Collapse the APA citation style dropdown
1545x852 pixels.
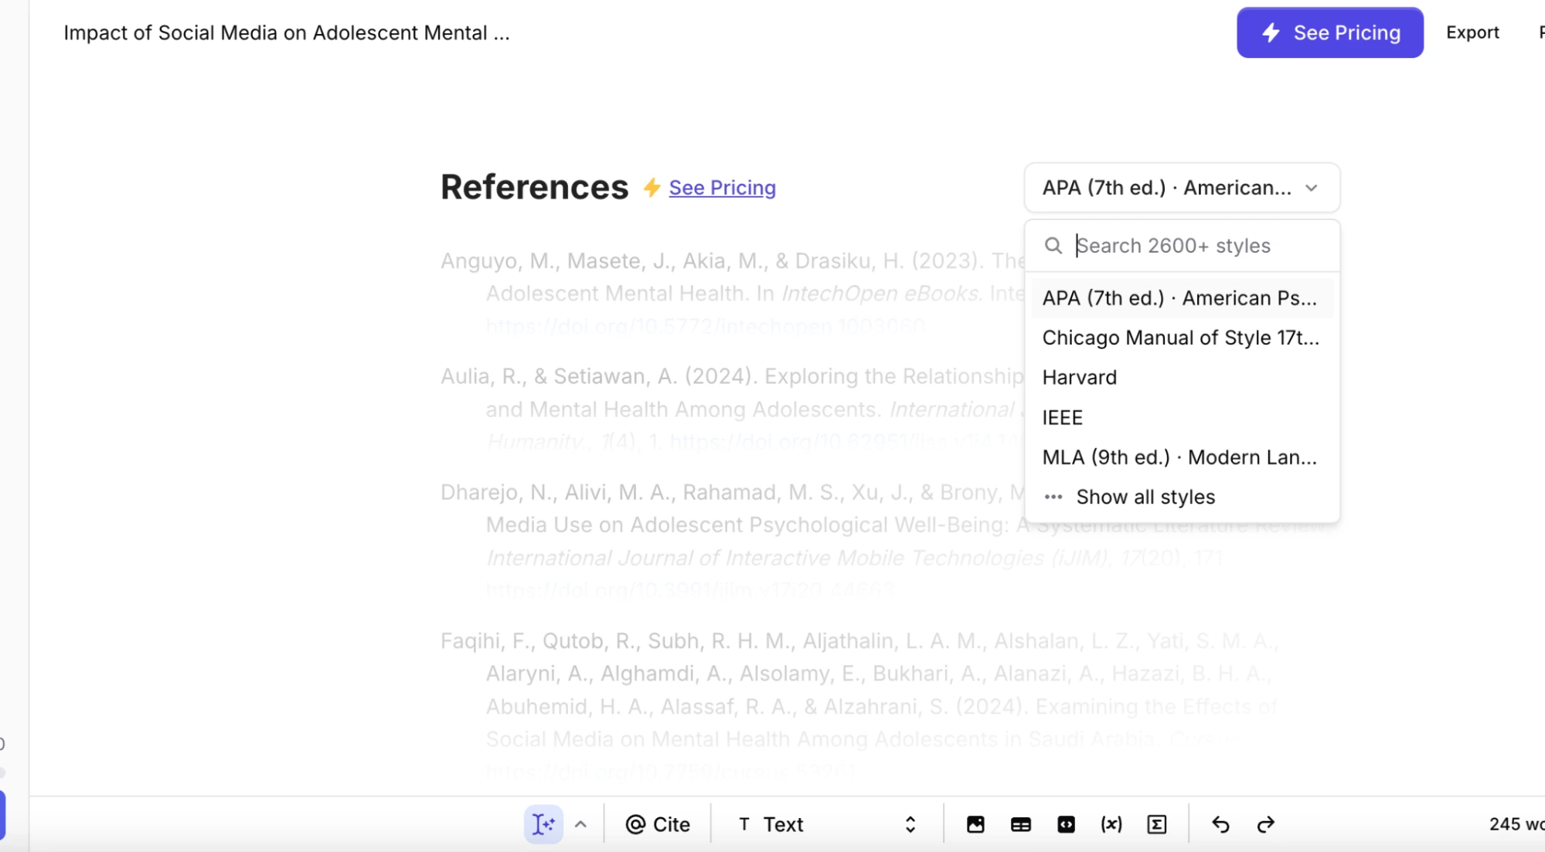(x=1181, y=188)
